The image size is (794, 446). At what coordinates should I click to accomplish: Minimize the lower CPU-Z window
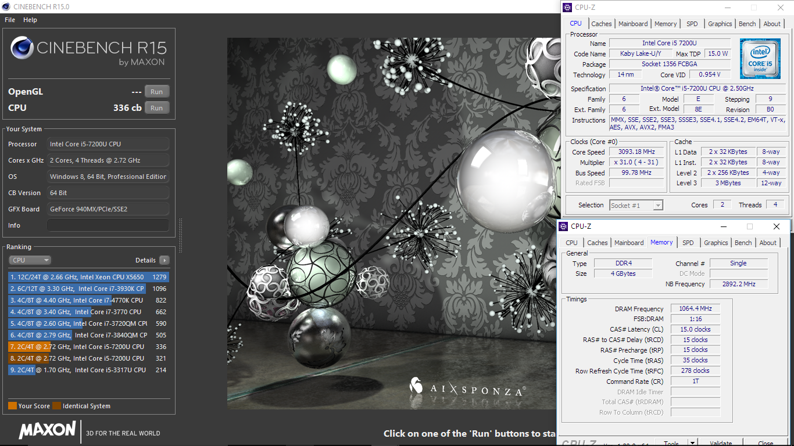[723, 226]
